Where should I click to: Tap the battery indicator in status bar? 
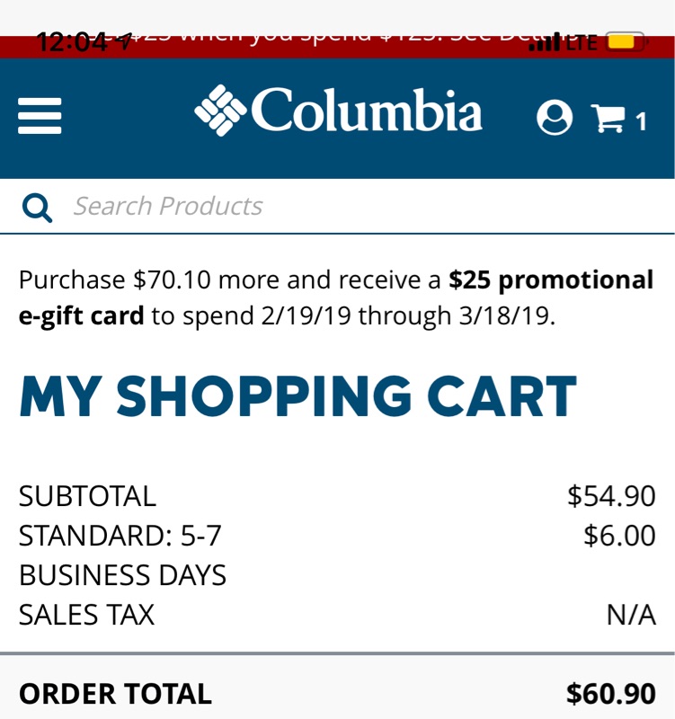[626, 41]
